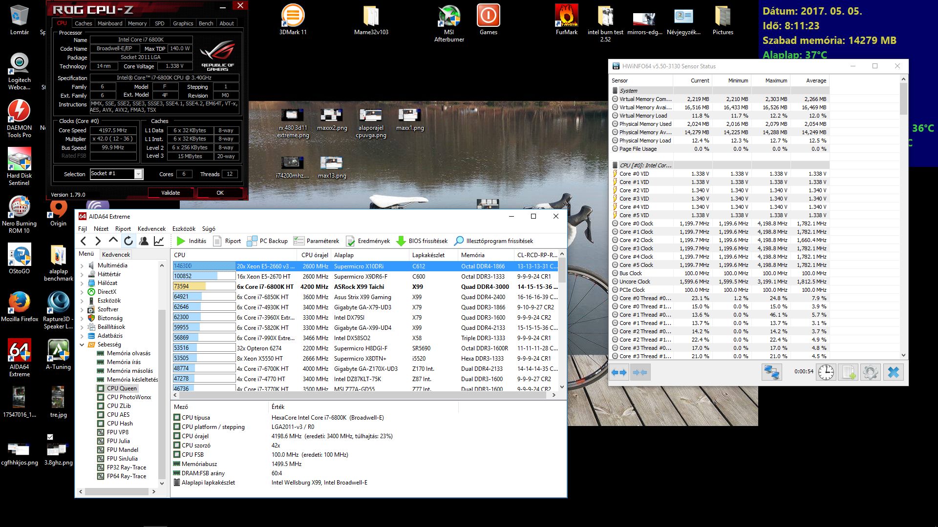The image size is (938, 527).
Task: Open Socket #1 selection dropdown in CPU-Z
Action: [117, 174]
